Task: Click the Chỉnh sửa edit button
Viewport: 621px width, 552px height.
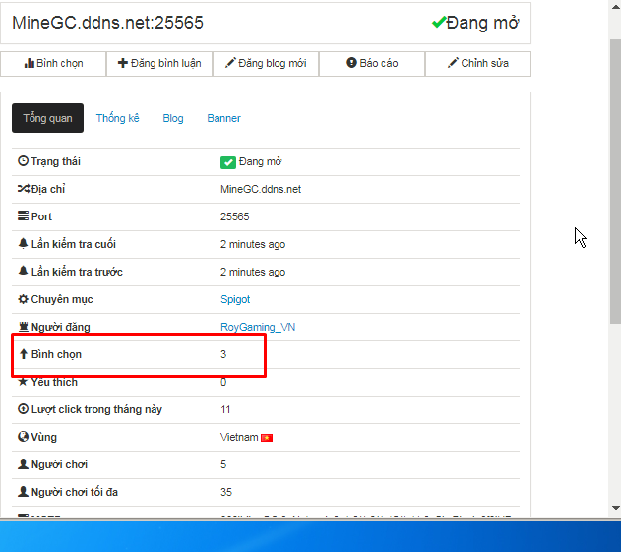Action: (478, 63)
